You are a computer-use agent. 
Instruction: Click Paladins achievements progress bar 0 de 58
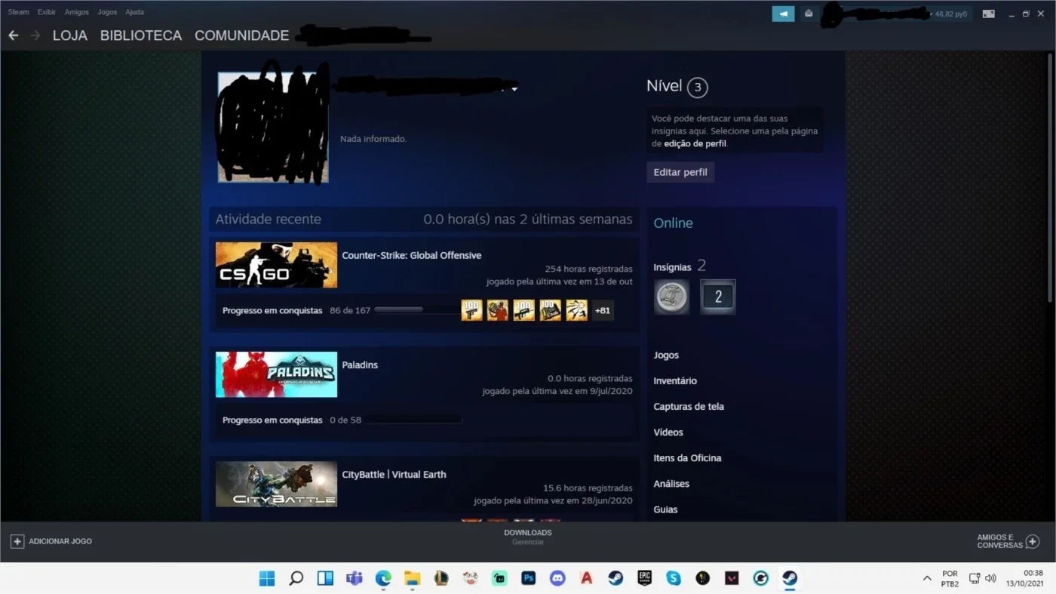tap(413, 420)
